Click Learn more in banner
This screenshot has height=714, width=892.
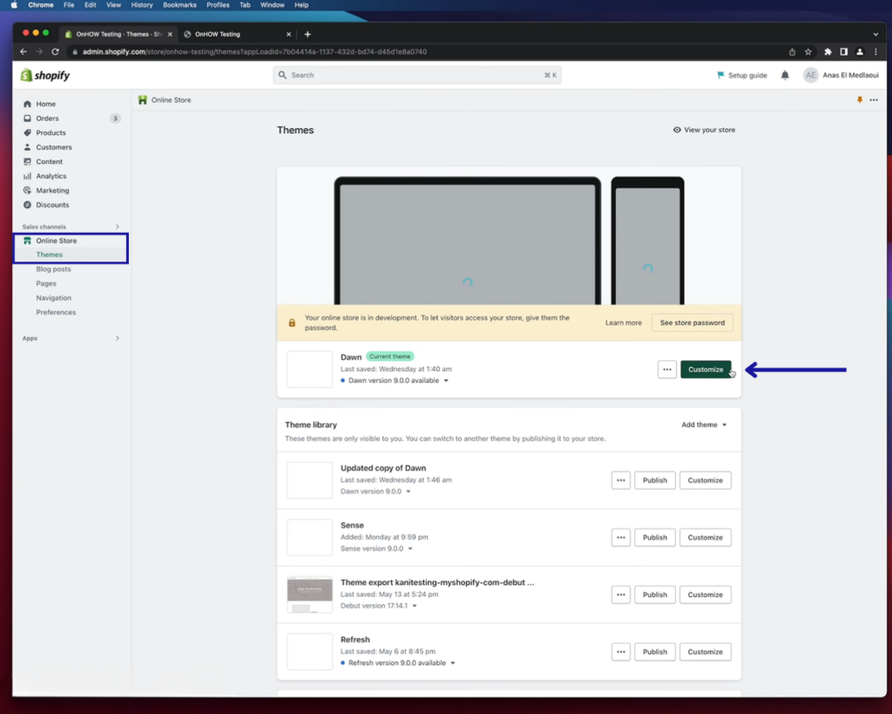623,323
